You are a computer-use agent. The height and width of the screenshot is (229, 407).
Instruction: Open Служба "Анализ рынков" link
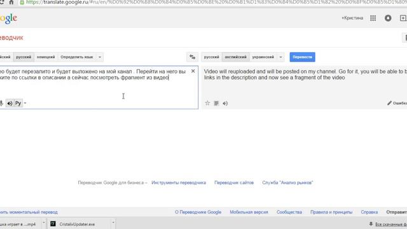tap(287, 183)
